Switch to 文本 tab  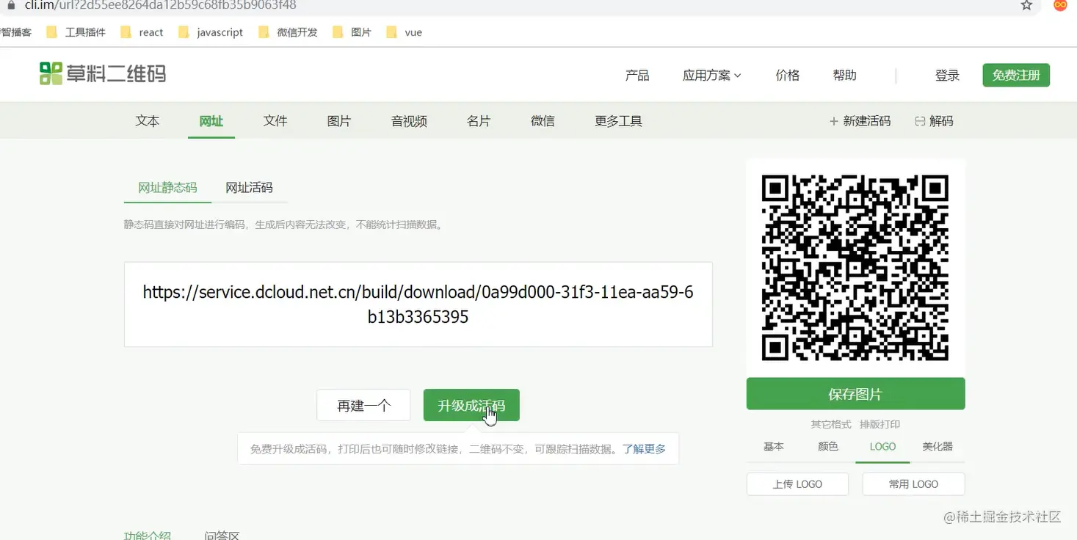[148, 121]
